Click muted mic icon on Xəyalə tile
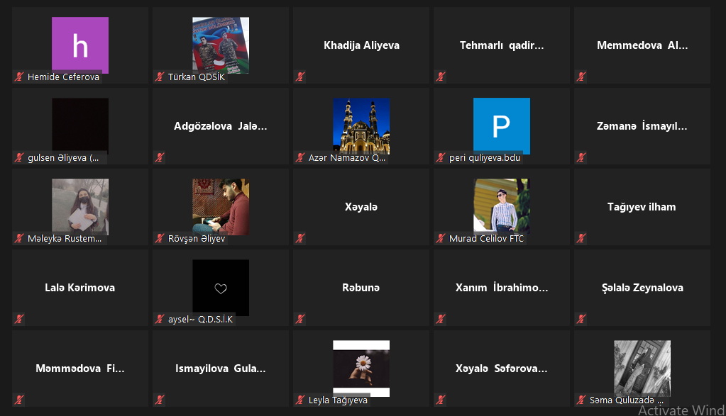Viewport: 726px width, 416px height. click(300, 239)
